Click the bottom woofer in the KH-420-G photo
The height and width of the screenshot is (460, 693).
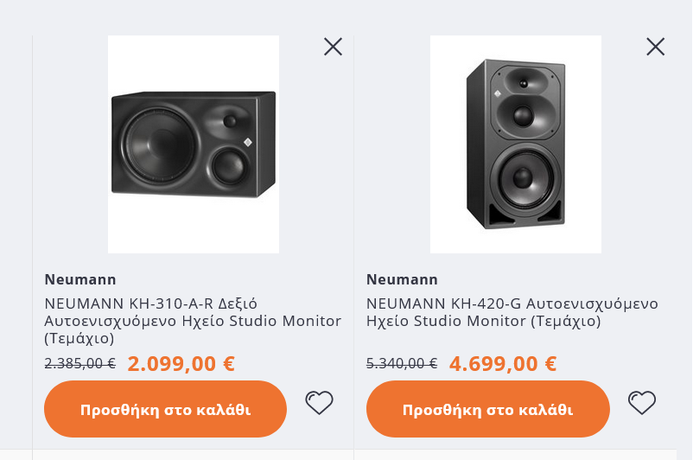click(x=522, y=177)
